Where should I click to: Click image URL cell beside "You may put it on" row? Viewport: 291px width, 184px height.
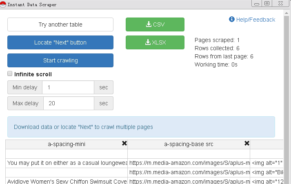[x=189, y=163]
